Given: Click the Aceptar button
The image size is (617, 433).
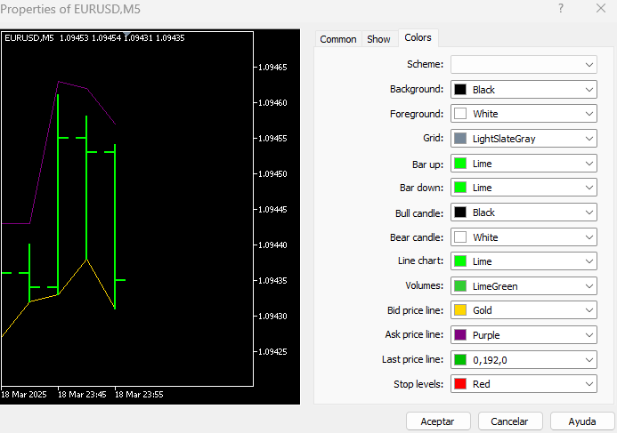Looking at the screenshot, I should [x=438, y=421].
